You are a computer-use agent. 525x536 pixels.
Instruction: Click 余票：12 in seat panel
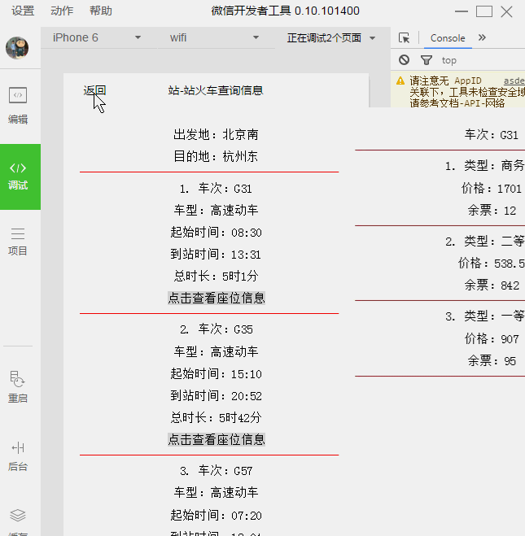492,210
